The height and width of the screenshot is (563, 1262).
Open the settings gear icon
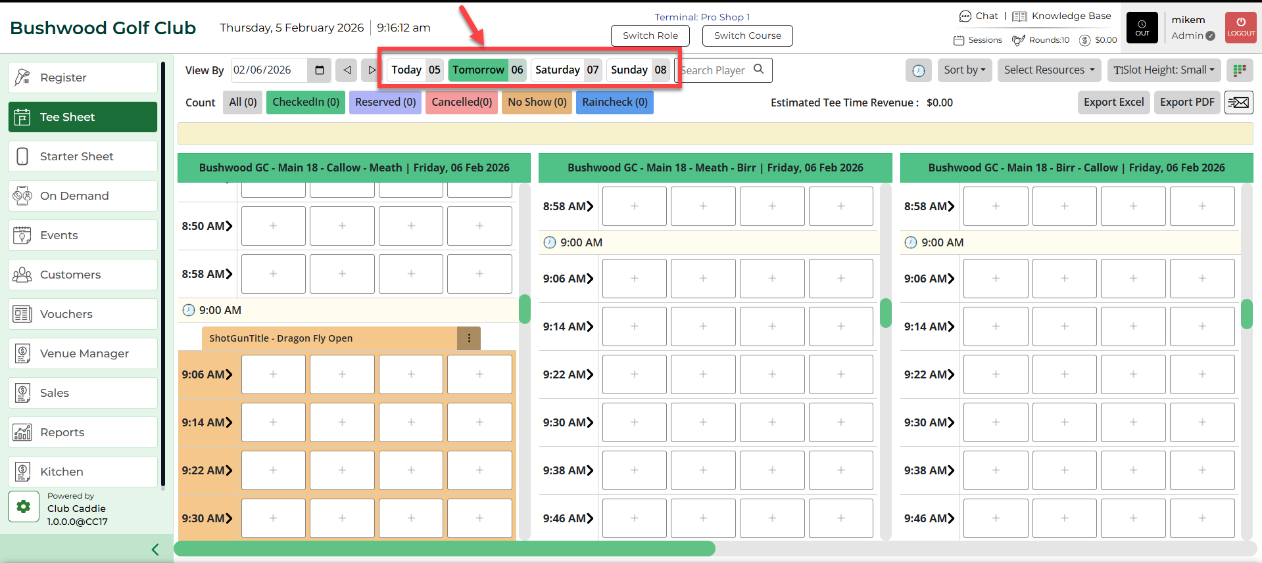coord(24,507)
